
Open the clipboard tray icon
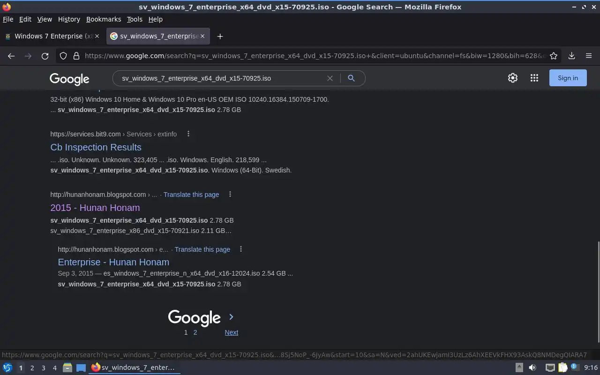[562, 367]
